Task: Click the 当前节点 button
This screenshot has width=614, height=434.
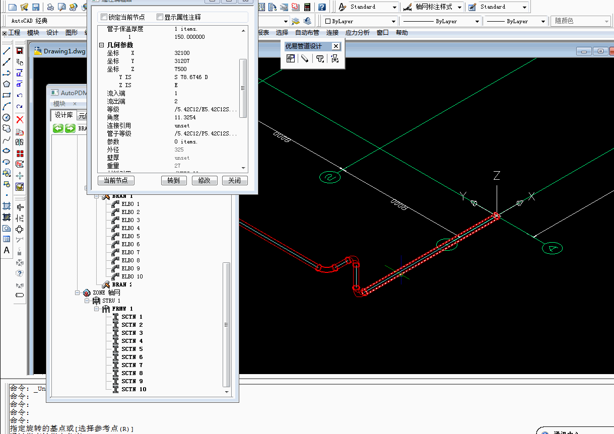Action: [116, 180]
